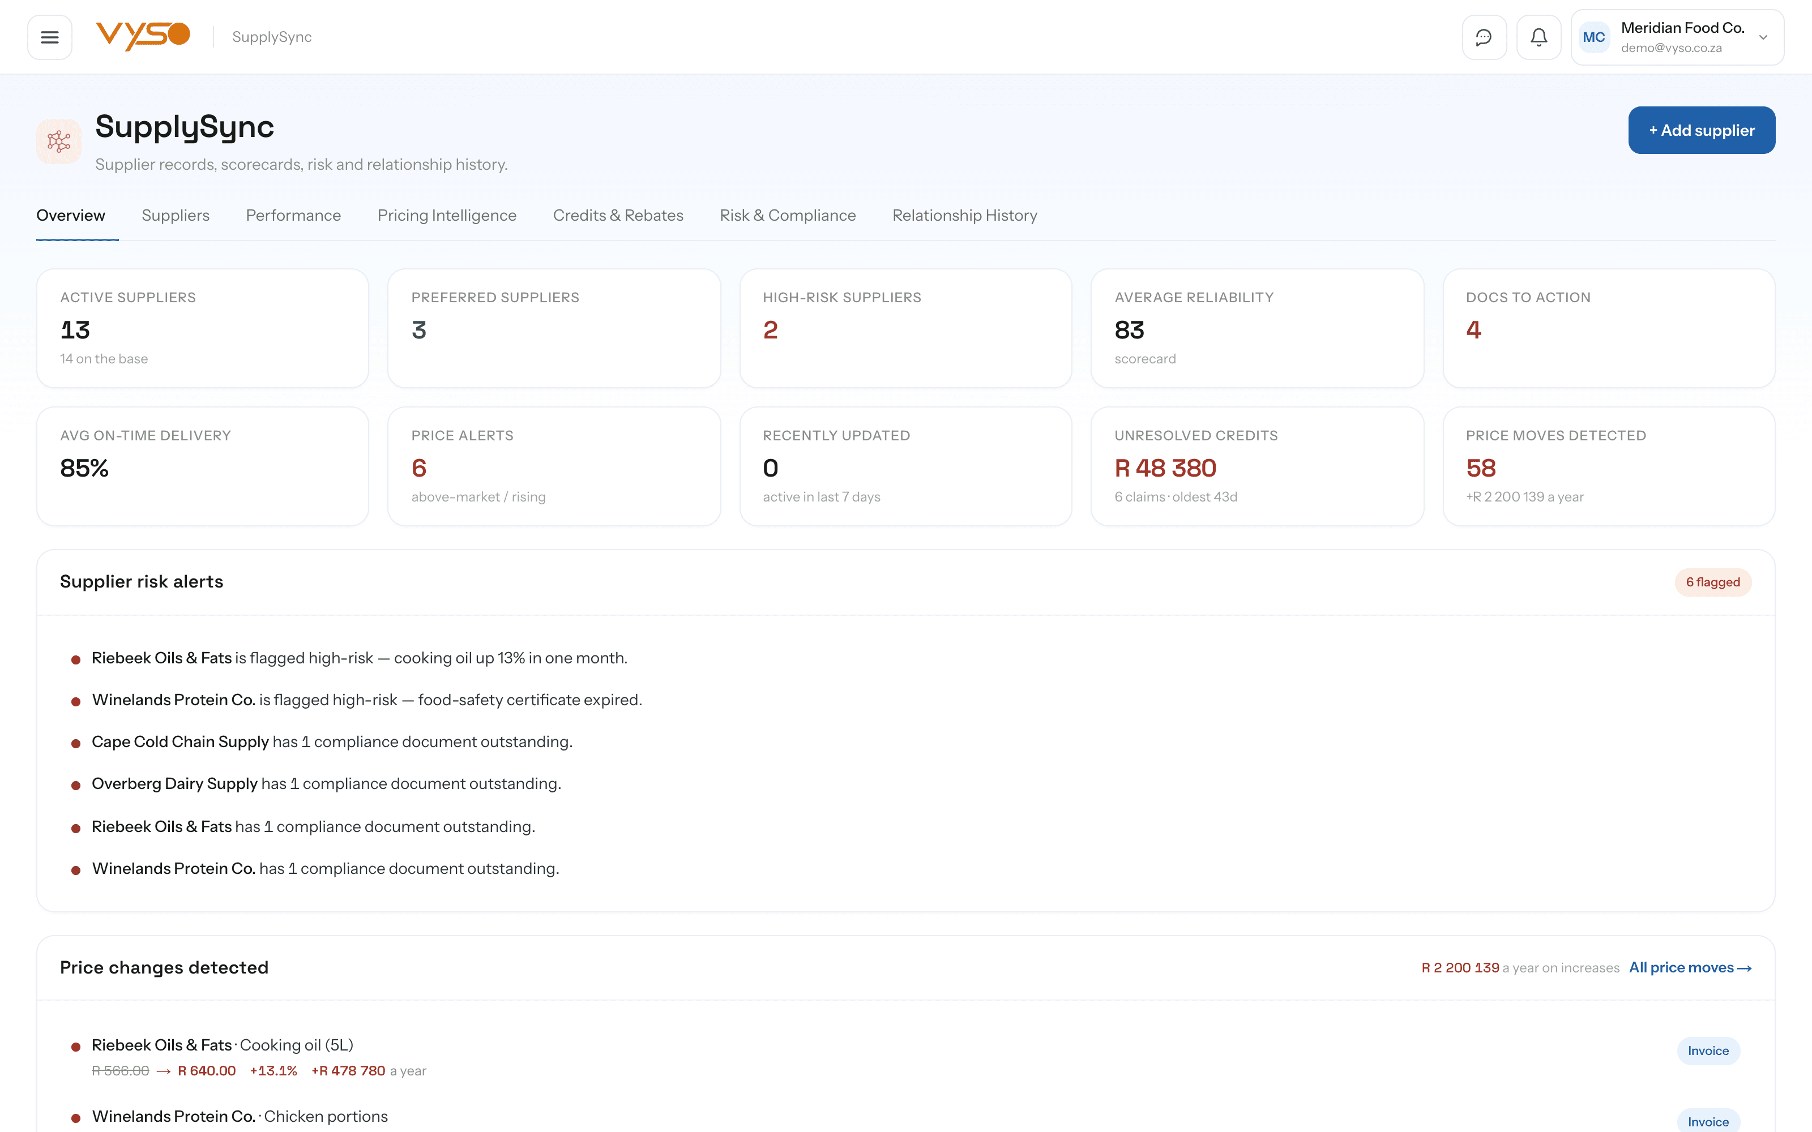
Task: Click the Docs to Action card
Action: click(1608, 328)
